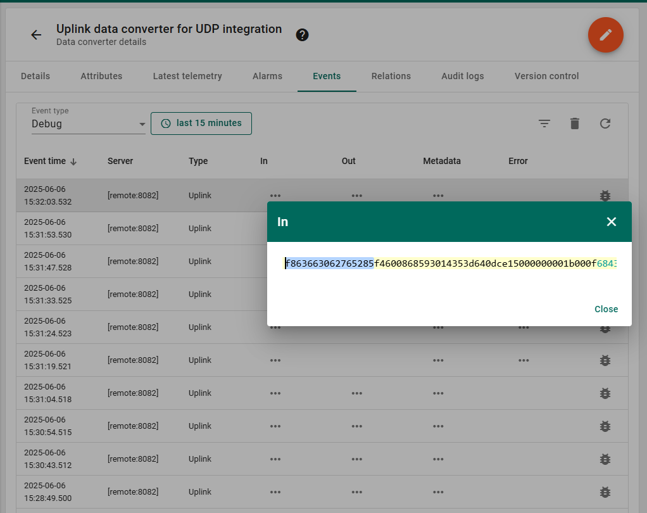This screenshot has width=647, height=513.
Task: Open Error details for 15:31:19.521 event
Action: pyautogui.click(x=524, y=360)
